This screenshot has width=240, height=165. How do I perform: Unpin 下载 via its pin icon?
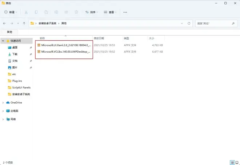[x=31, y=54]
